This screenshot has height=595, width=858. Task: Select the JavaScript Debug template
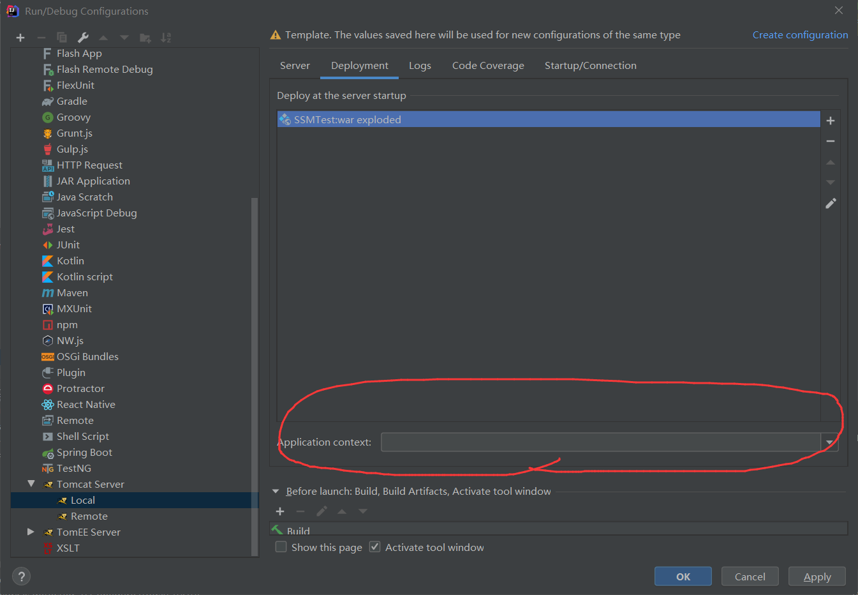[96, 213]
